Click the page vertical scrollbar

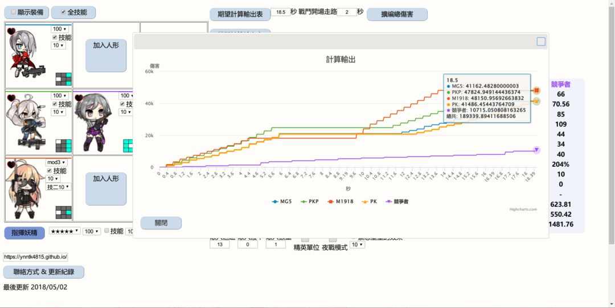click(x=612, y=126)
